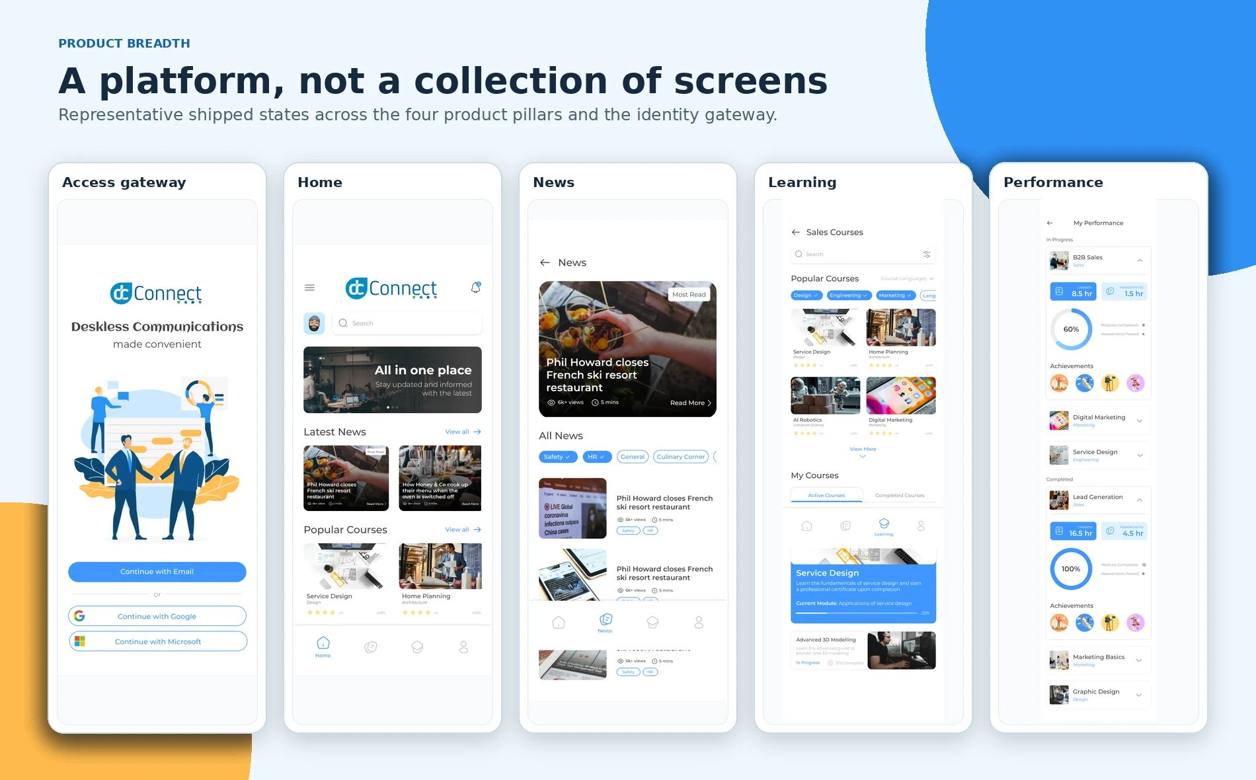
Task: Open the hamburger menu on Home screen
Action: coord(309,288)
